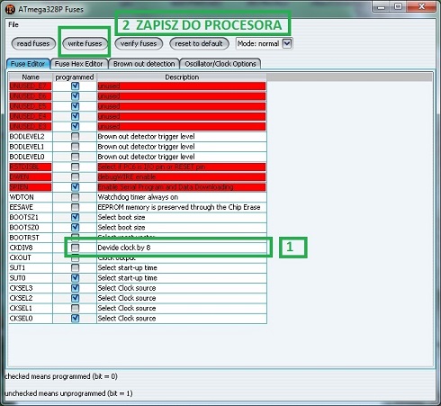Open the Mode dropdown arrow
The image size is (441, 406).
pos(287,44)
